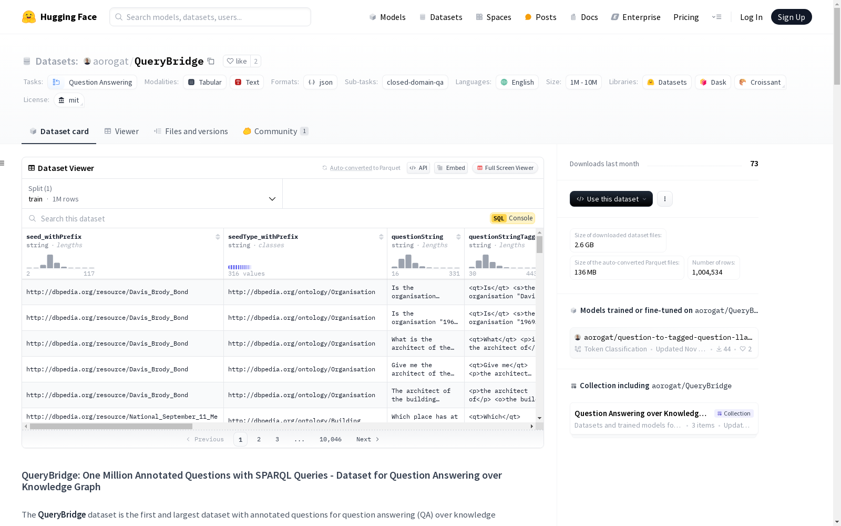Expand the Use this dataset dropdown
The height and width of the screenshot is (526, 841).
611,199
